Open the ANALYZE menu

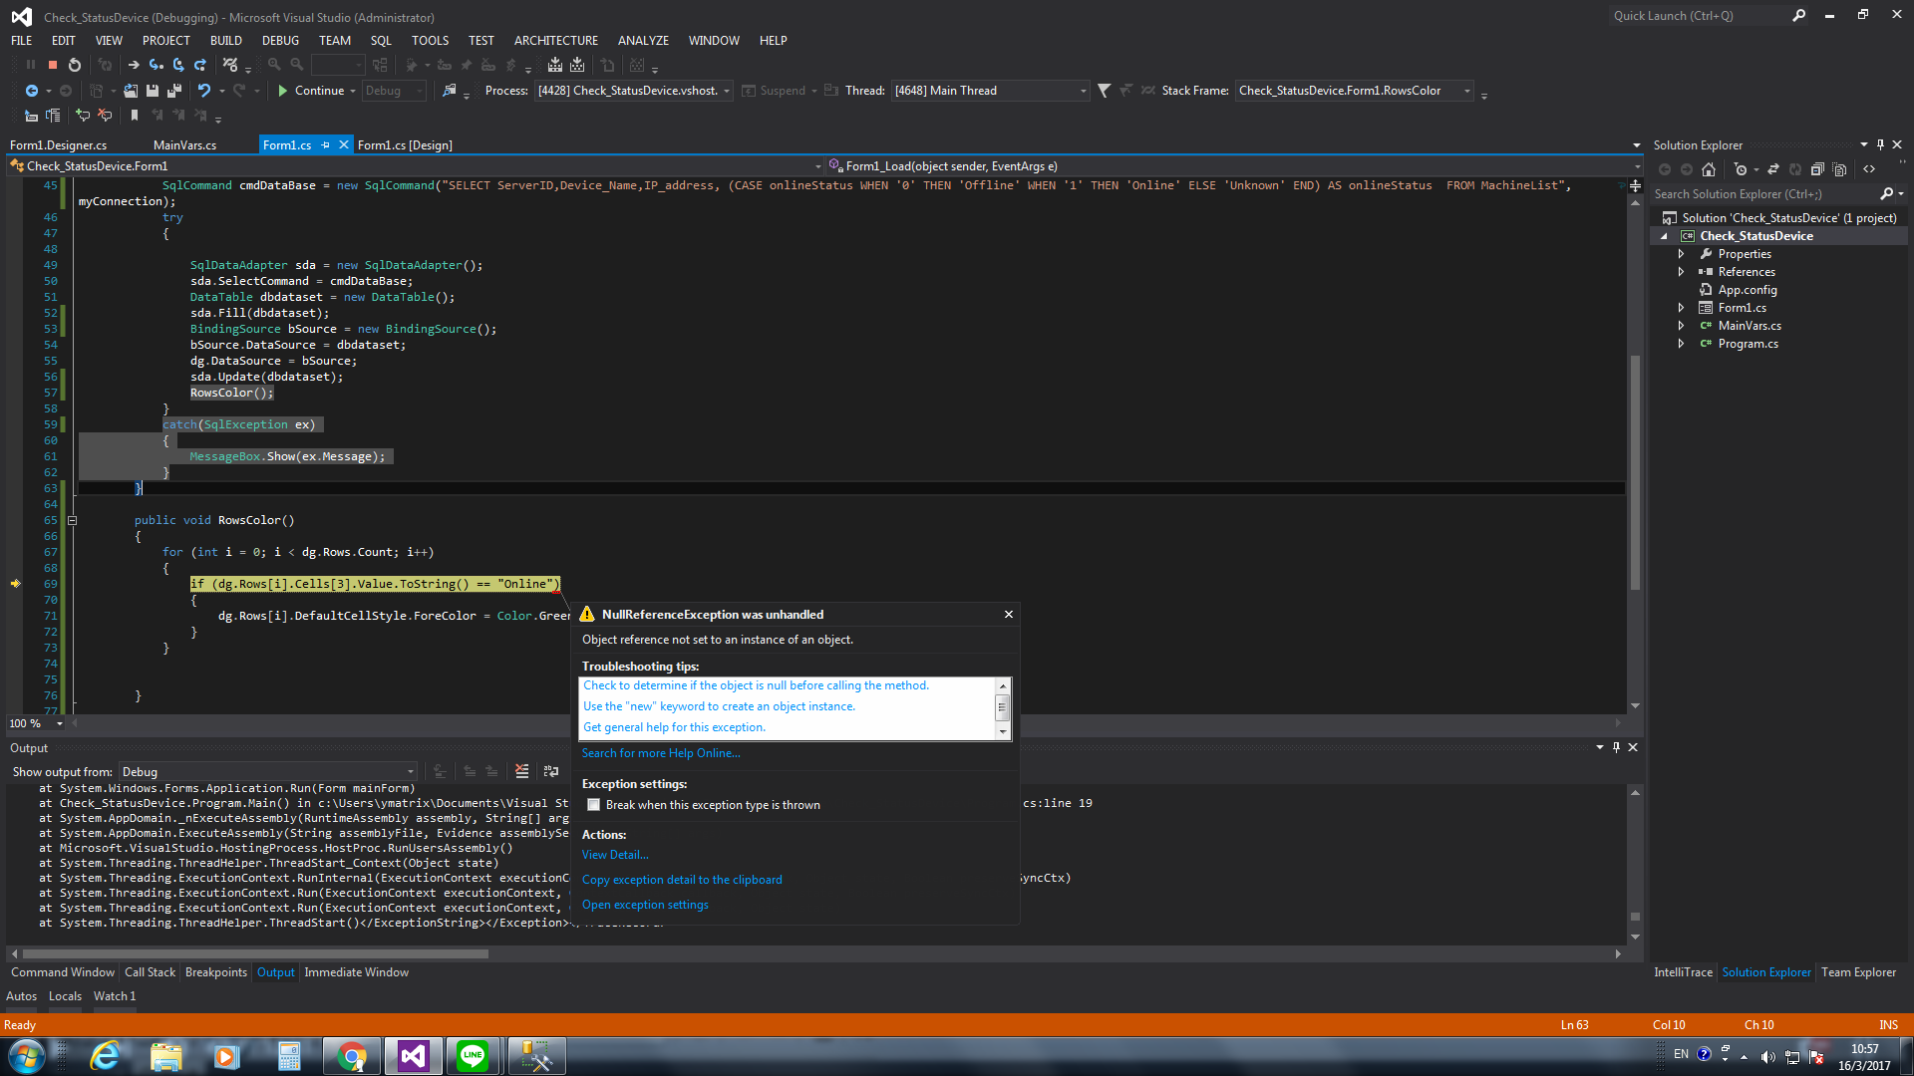point(643,41)
